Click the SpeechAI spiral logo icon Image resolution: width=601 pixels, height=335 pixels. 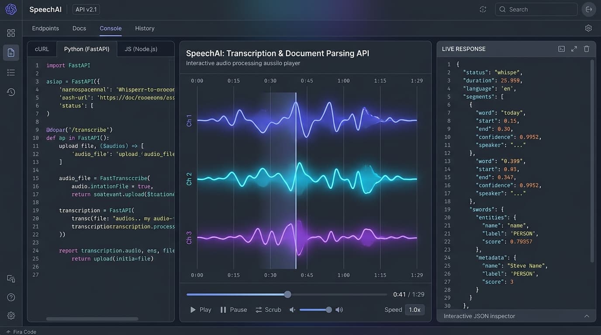pyautogui.click(x=11, y=9)
